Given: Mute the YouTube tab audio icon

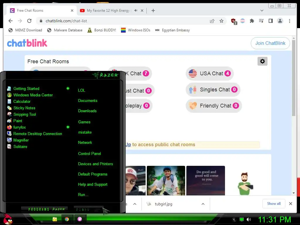Looking at the screenshot, I should (136, 11).
